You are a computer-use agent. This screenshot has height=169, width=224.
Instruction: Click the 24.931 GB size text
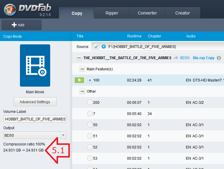(24, 150)
